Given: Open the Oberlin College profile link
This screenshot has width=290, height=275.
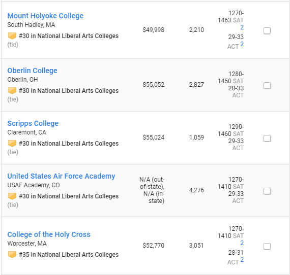Looking at the screenshot, I should tap(32, 71).
